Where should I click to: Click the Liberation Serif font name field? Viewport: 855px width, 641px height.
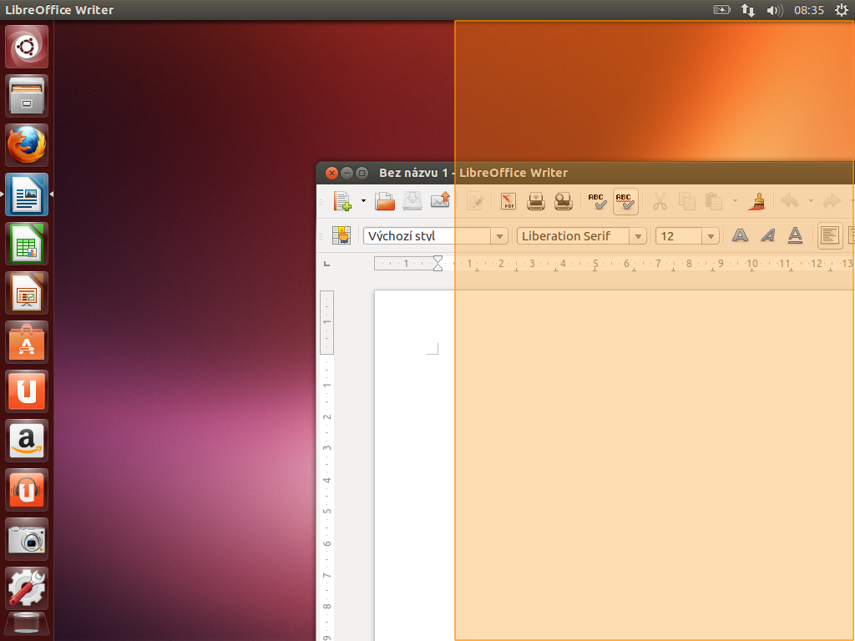click(x=573, y=236)
